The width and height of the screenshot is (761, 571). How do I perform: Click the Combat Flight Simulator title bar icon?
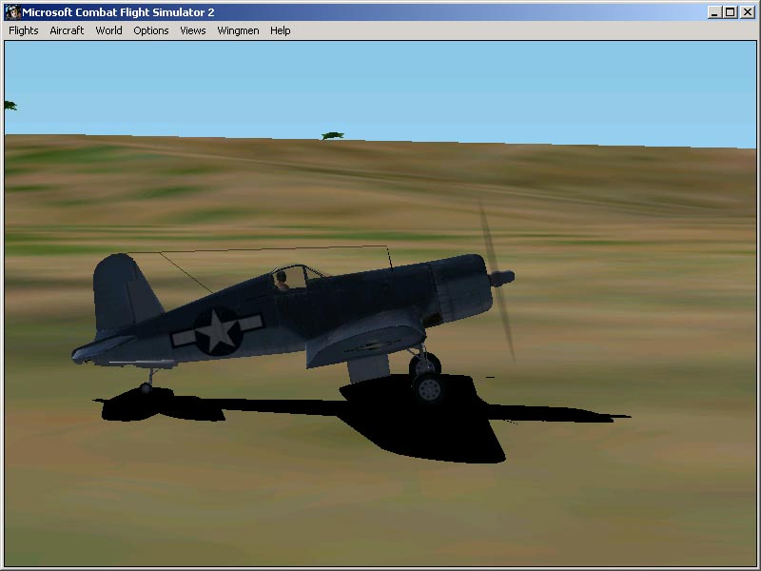(x=12, y=12)
